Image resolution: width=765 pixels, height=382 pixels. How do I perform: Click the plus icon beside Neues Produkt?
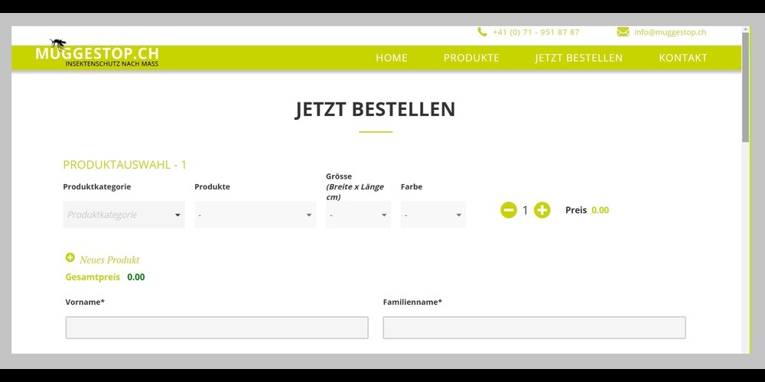(70, 258)
